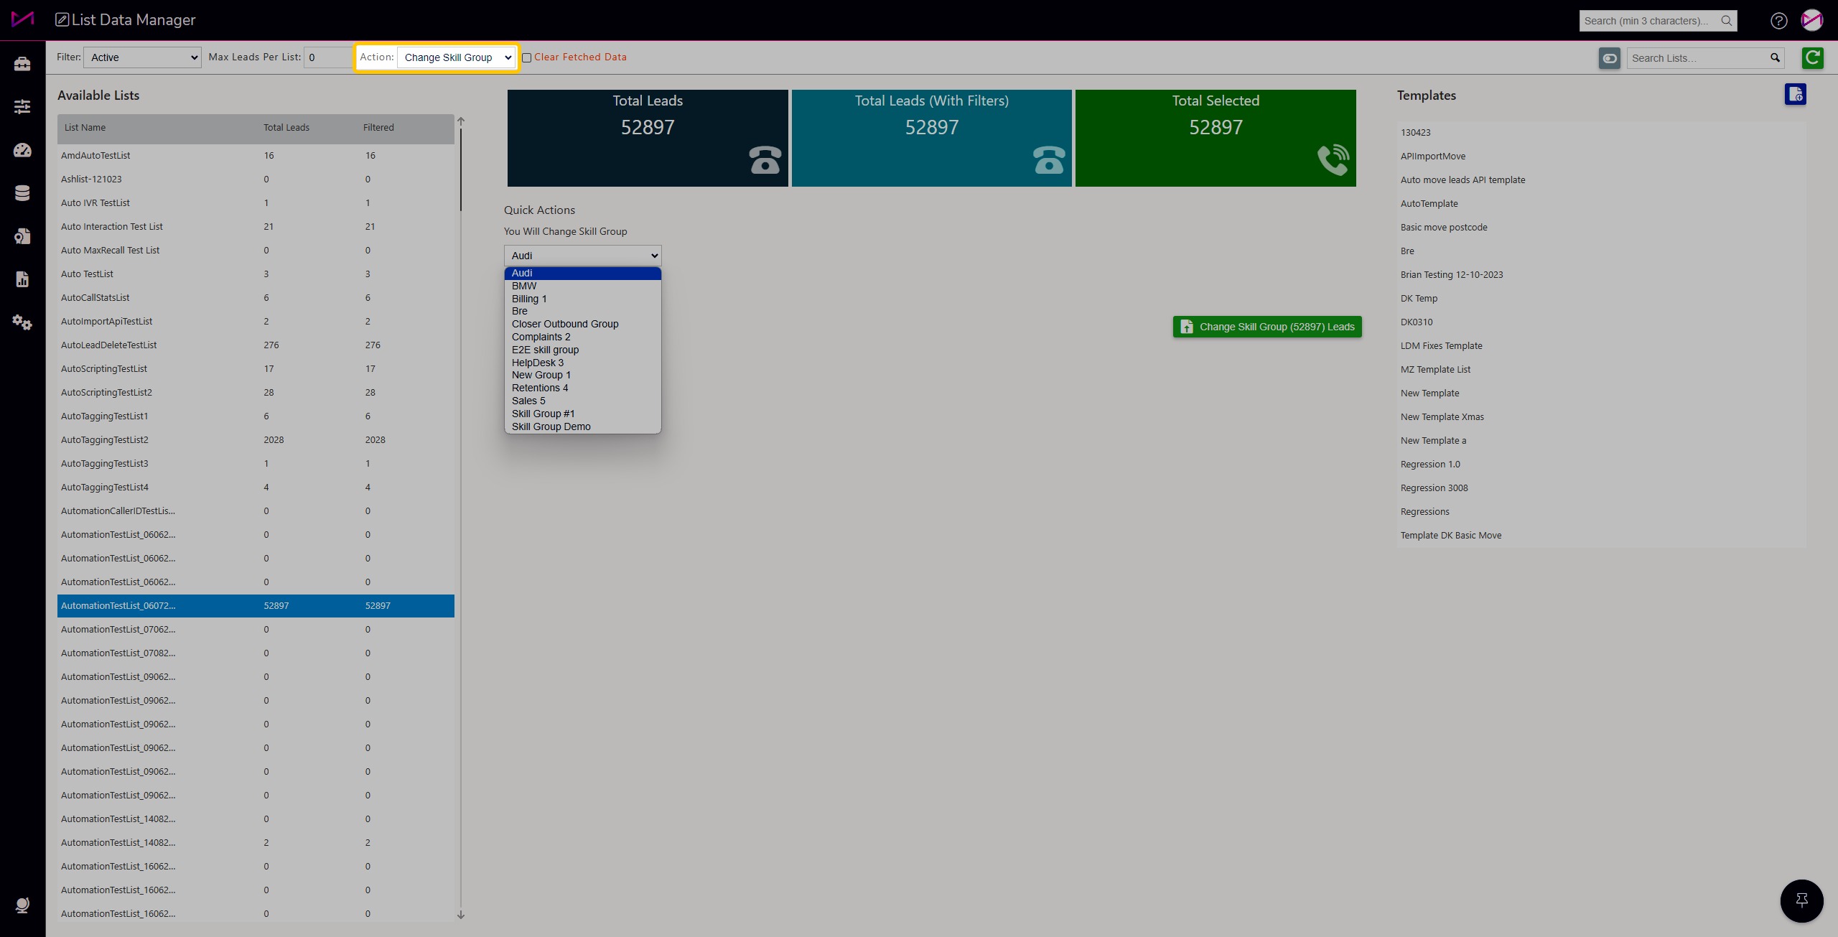1838x937 pixels.
Task: Toggle the eye visibility button near Search Lists
Action: 1610,58
